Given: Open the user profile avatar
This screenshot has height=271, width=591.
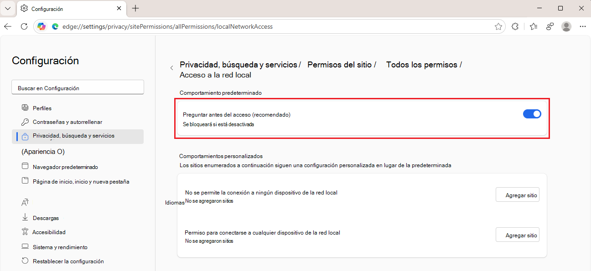Looking at the screenshot, I should [566, 26].
